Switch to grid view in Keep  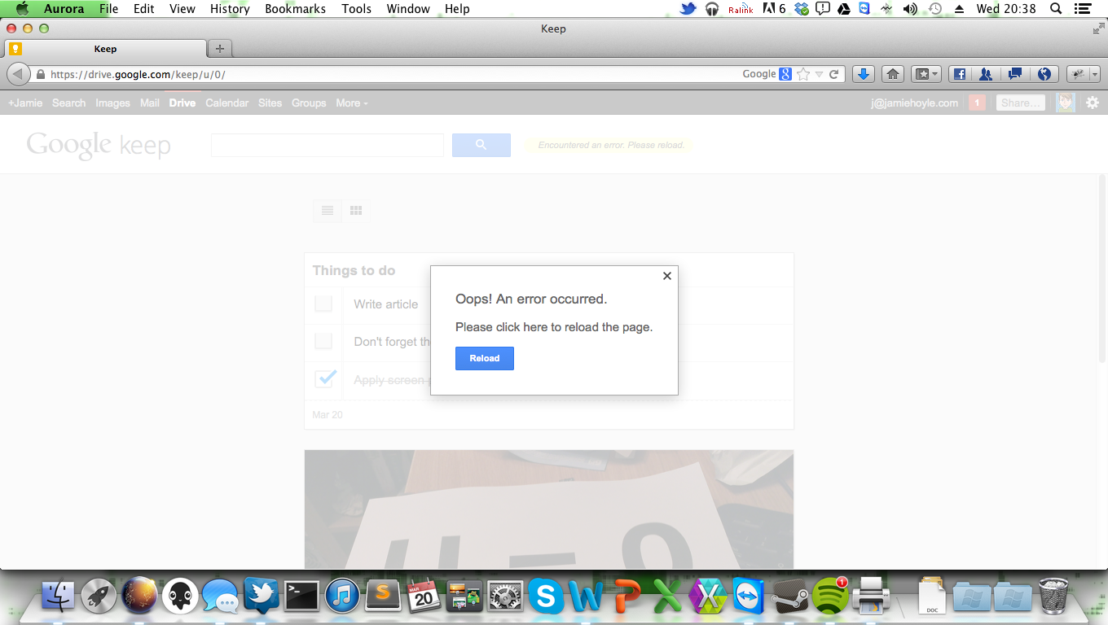click(x=356, y=211)
